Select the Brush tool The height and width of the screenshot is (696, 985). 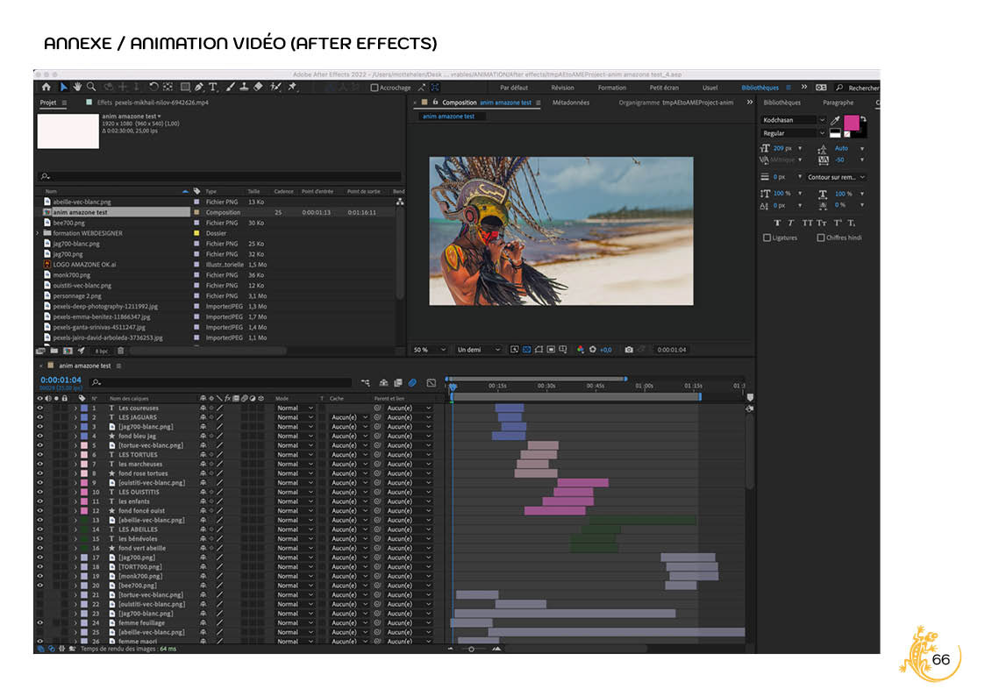coord(230,88)
